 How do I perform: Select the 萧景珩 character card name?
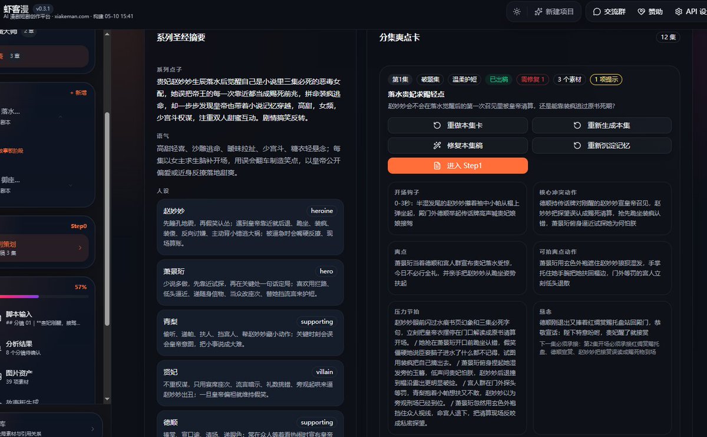tap(174, 271)
